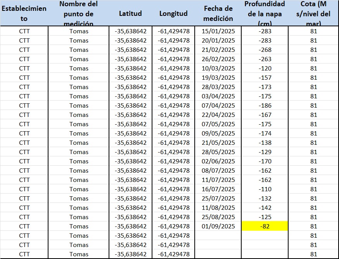Screen dimensions: 339x259
Task: Click the date cell 10/03/2025
Action: [218, 69]
